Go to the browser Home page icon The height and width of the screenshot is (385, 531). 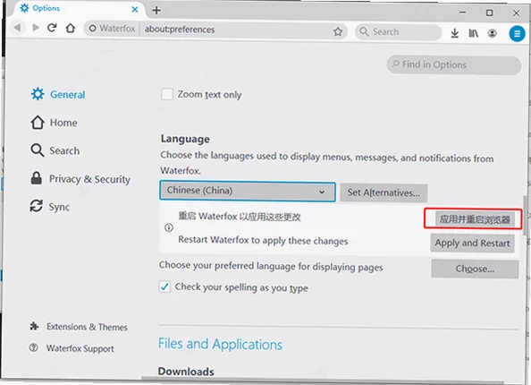click(71, 28)
